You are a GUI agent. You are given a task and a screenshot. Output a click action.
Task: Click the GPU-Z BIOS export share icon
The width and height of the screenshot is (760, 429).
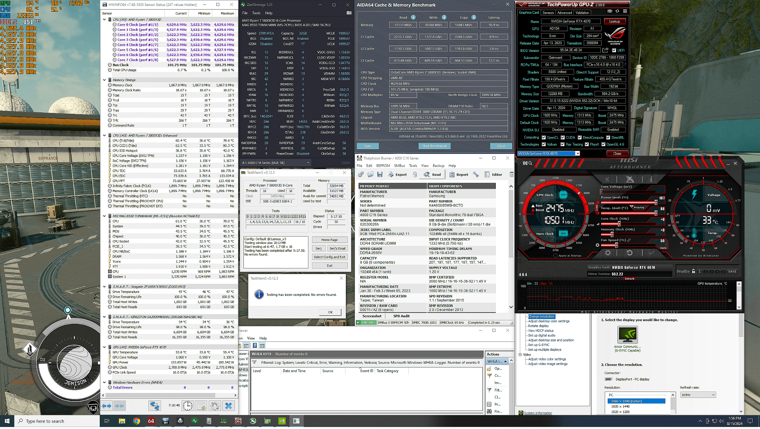605,50
